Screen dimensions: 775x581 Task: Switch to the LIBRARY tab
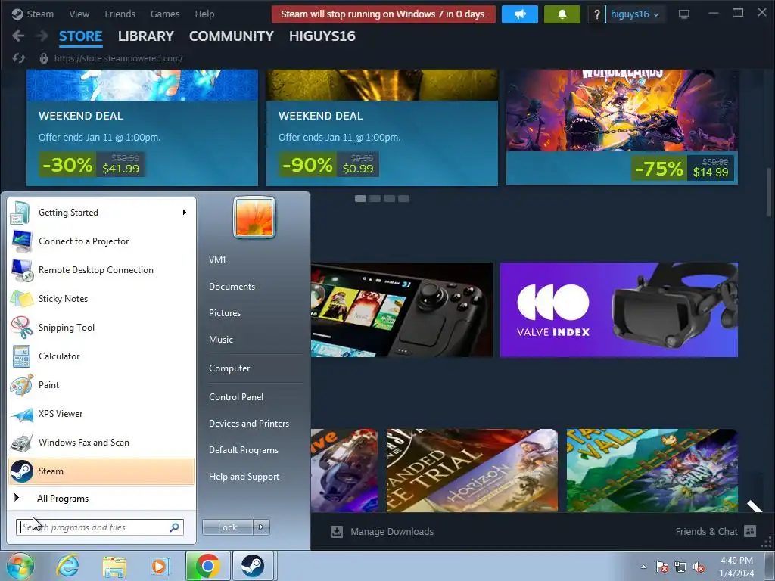[146, 36]
